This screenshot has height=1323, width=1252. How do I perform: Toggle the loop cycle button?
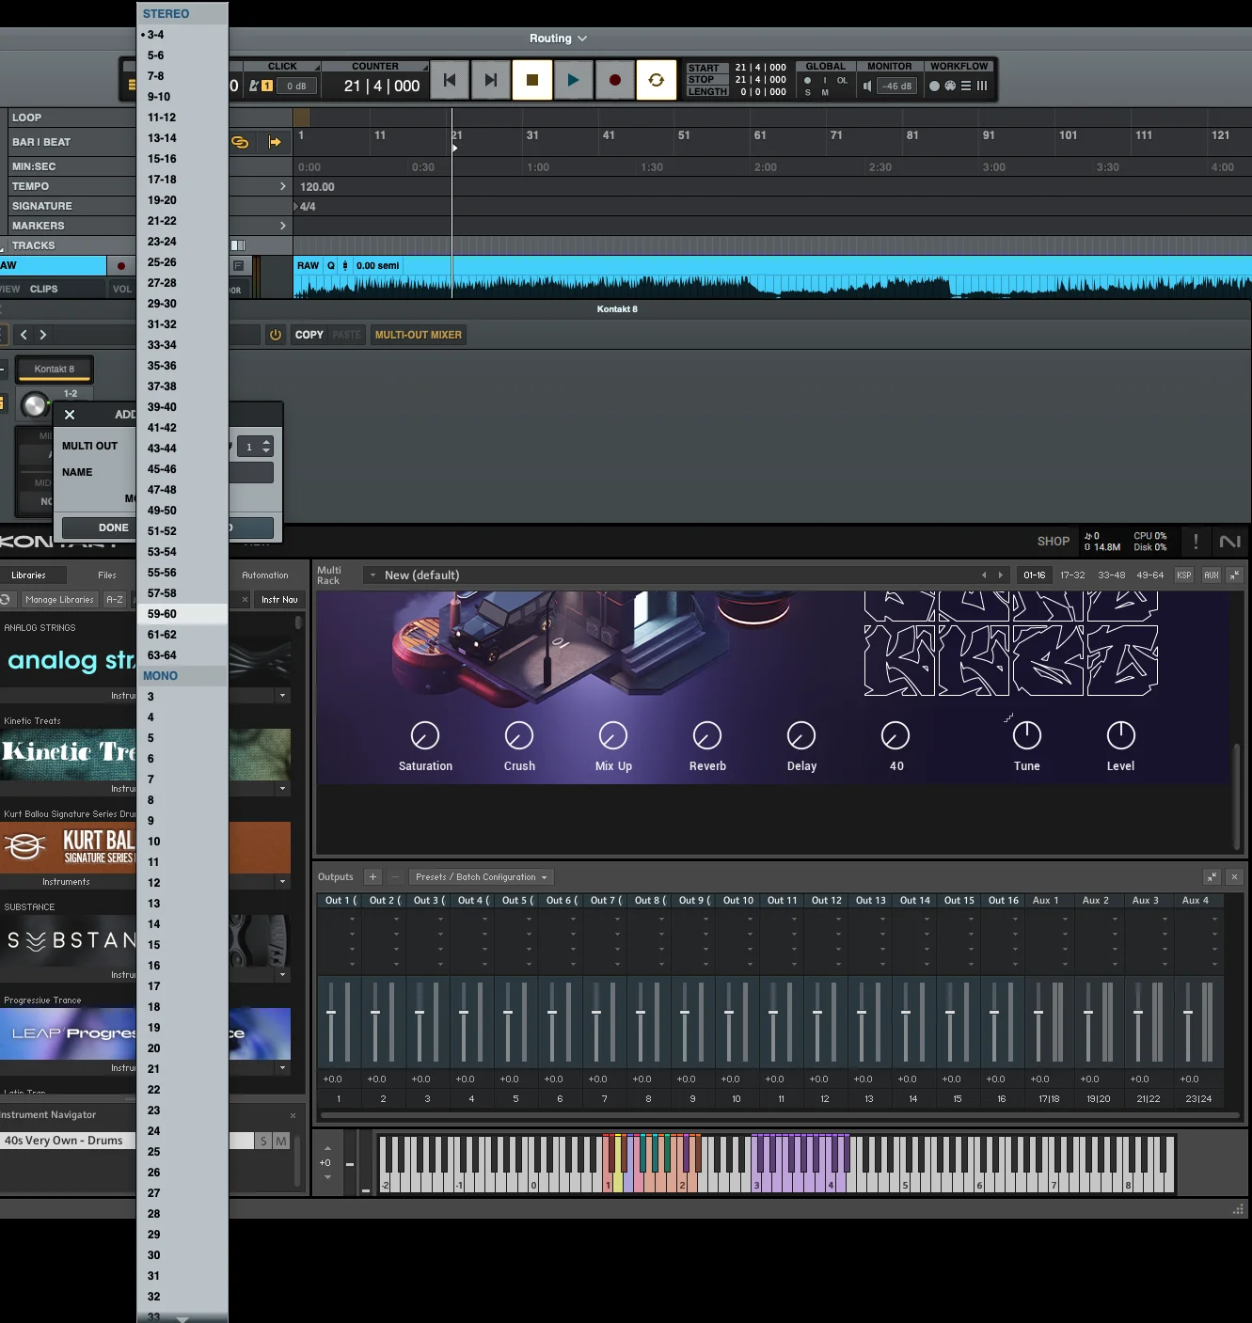tap(656, 81)
